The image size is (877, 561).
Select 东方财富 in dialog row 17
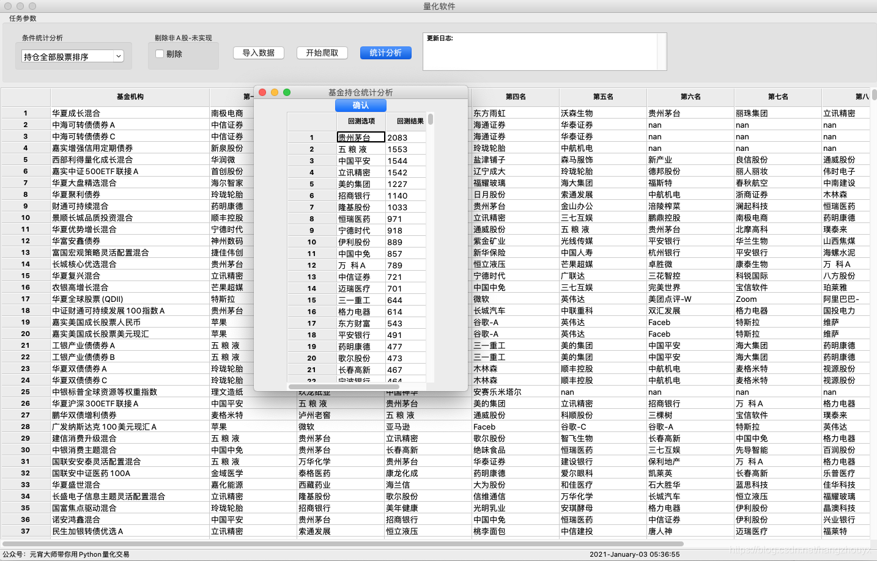point(361,323)
